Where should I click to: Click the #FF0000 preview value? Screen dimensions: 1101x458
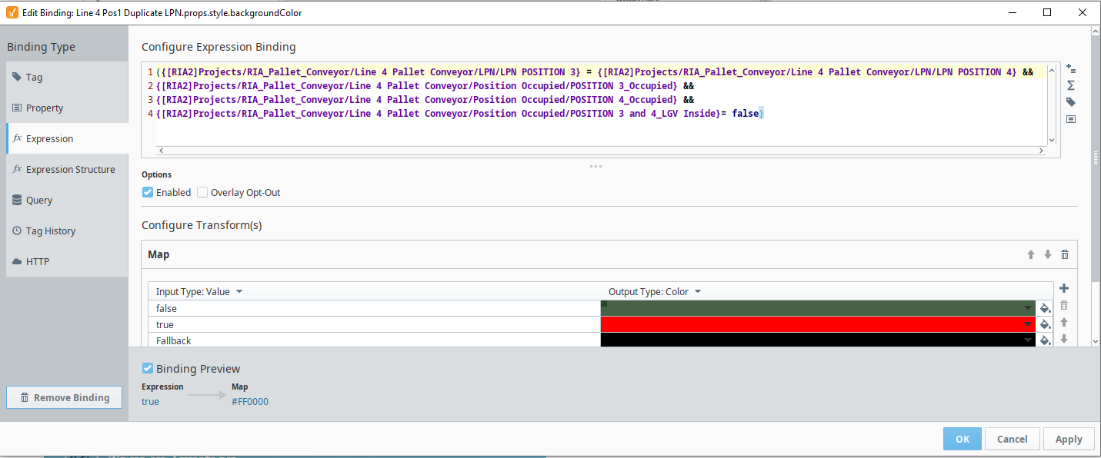tap(250, 401)
